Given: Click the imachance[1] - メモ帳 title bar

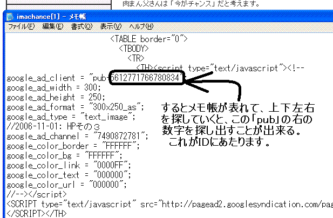Looking at the screenshot, I should 169,17.
